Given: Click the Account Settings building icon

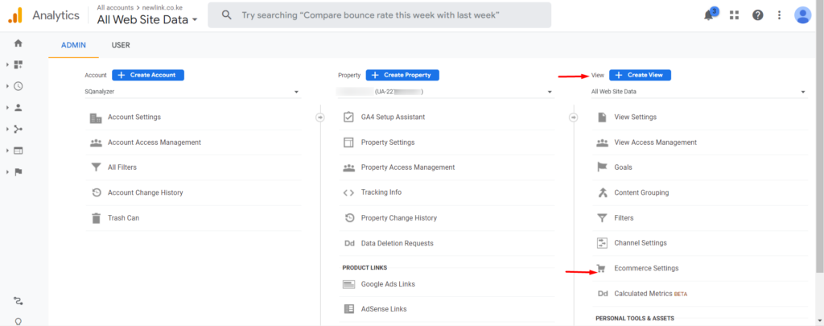Looking at the screenshot, I should tap(96, 118).
